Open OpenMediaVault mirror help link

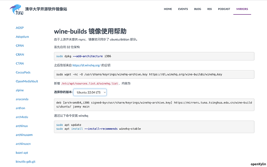coord(27,81)
